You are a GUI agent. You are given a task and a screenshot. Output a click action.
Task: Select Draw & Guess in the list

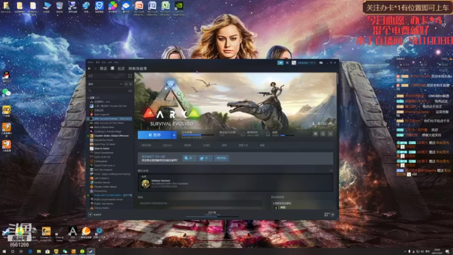click(110, 148)
